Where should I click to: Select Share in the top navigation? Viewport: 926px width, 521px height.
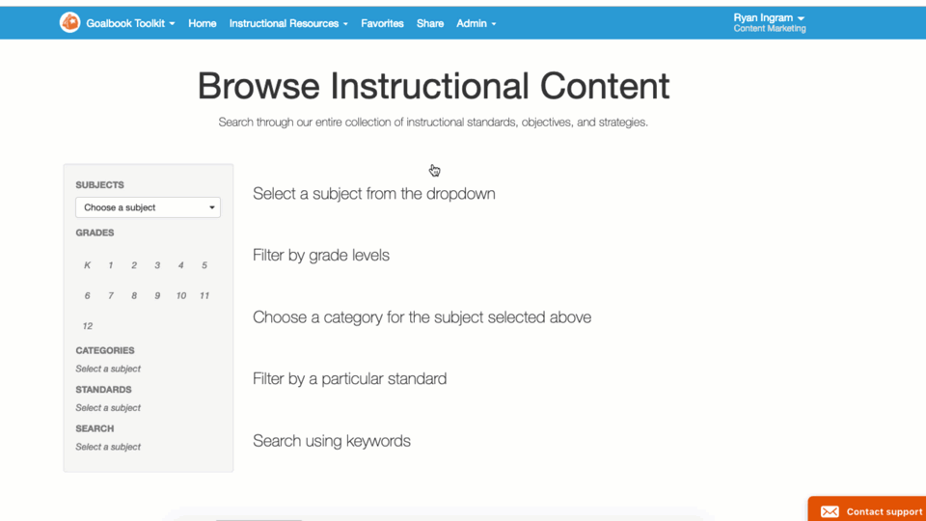coord(430,23)
